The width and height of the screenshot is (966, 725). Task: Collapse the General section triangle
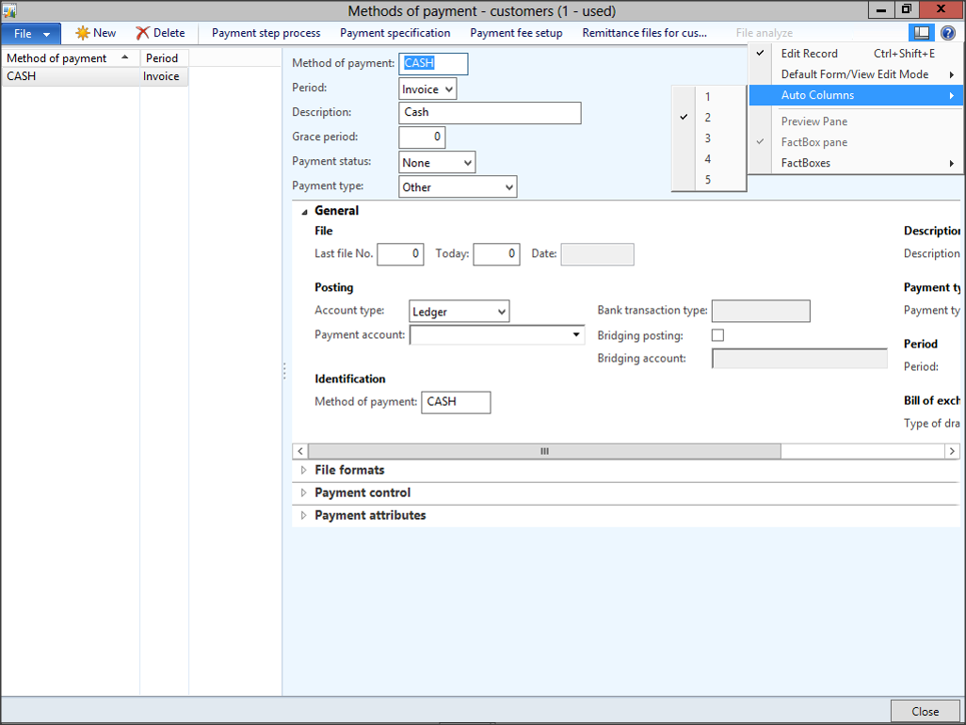click(x=304, y=212)
